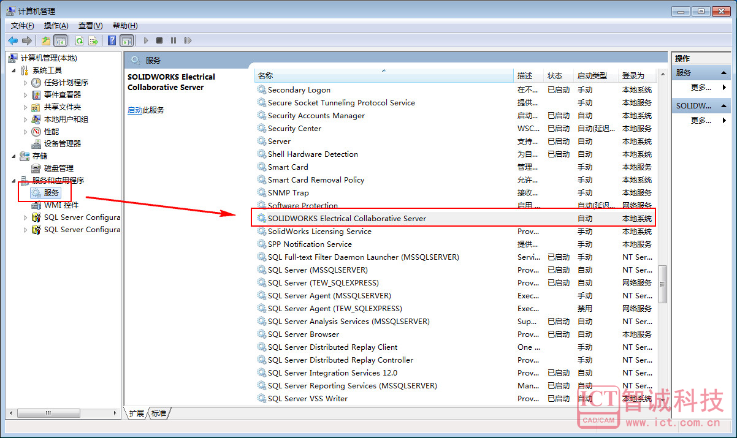Image resolution: width=737 pixels, height=438 pixels.
Task: Click the 事件查看器 tree icon
Action: [x=36, y=94]
